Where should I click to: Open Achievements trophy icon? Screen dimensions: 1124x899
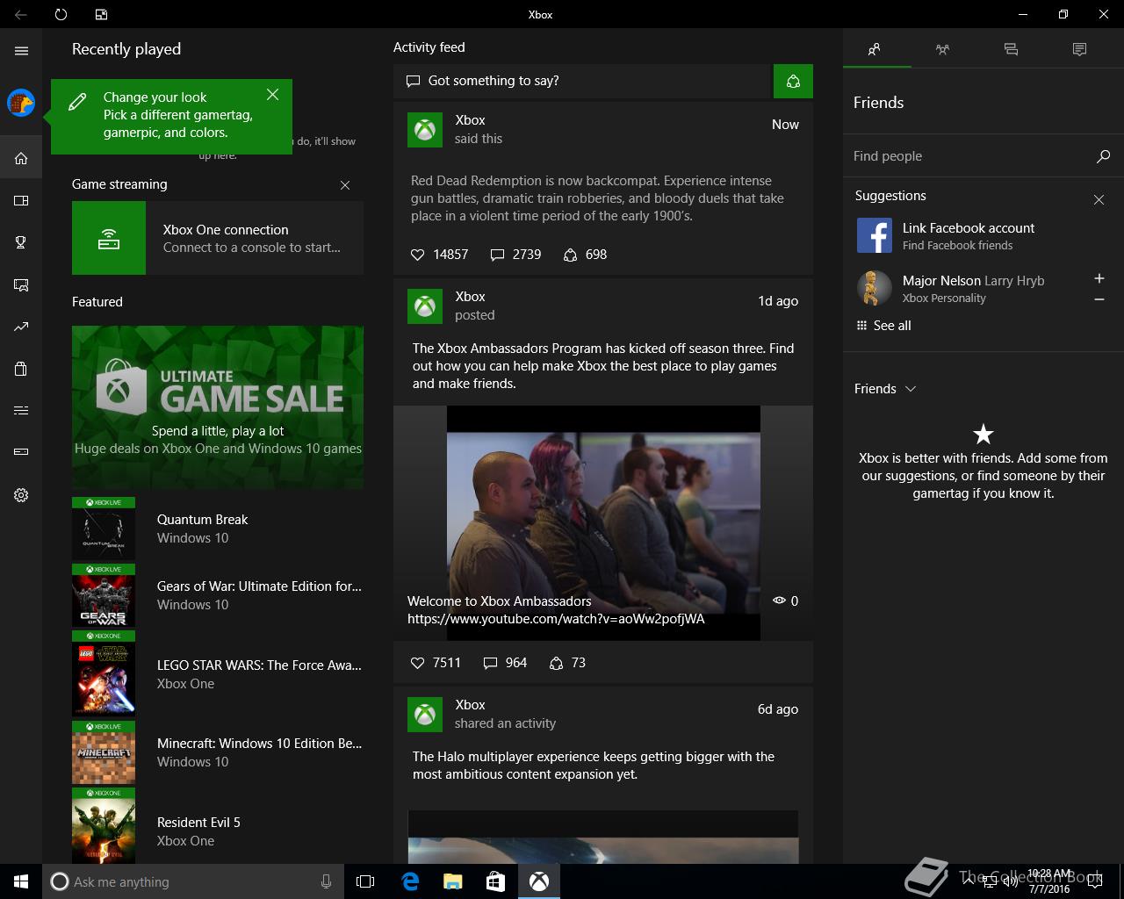coord(21,242)
